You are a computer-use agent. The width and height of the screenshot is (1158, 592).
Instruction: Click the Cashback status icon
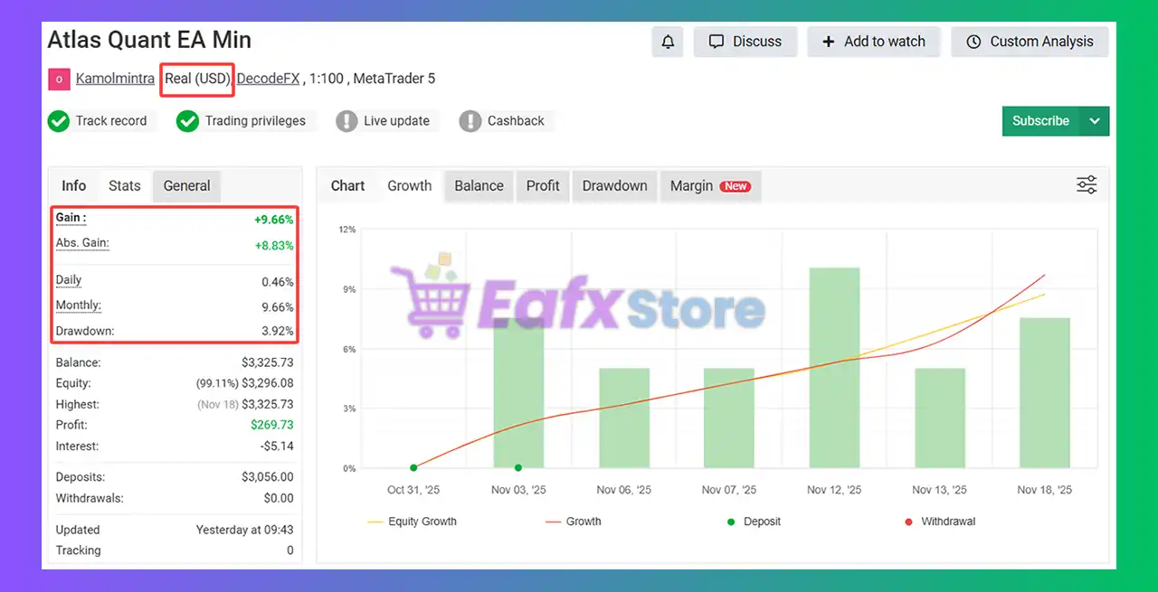(x=470, y=120)
